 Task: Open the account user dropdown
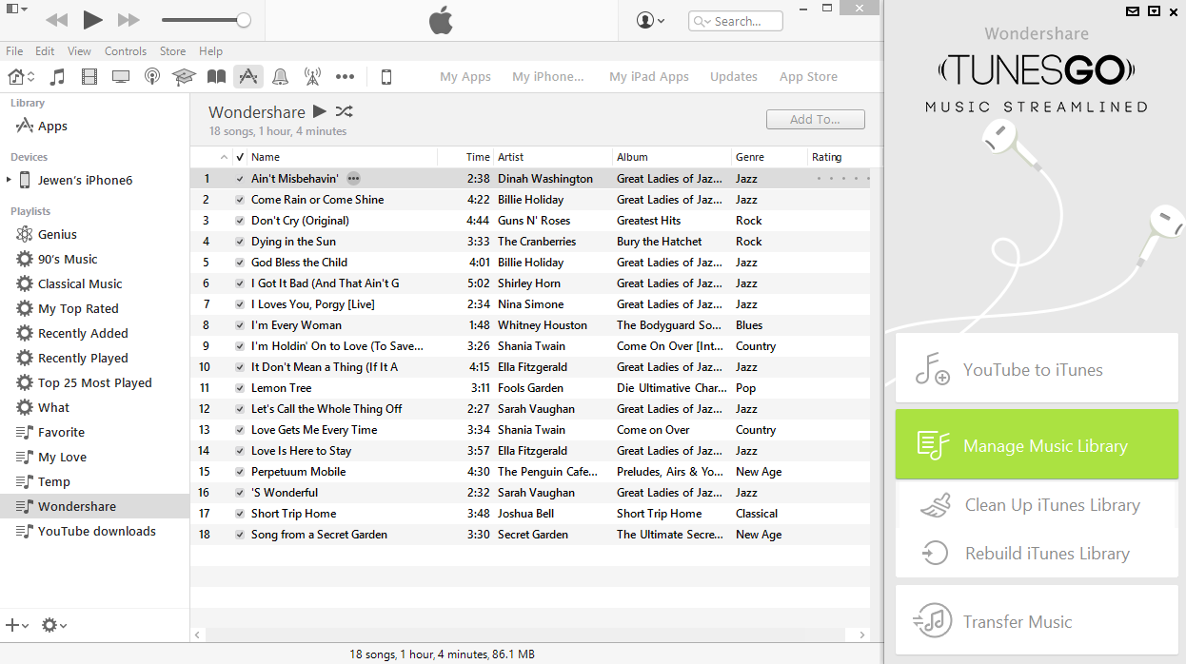click(x=651, y=20)
